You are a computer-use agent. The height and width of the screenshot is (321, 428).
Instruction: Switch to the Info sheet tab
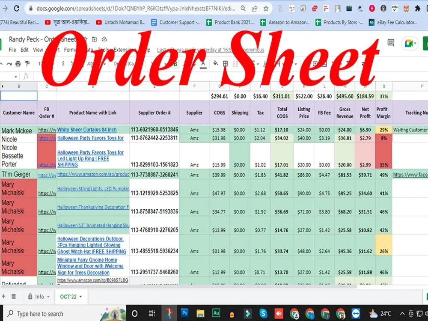click(x=39, y=297)
